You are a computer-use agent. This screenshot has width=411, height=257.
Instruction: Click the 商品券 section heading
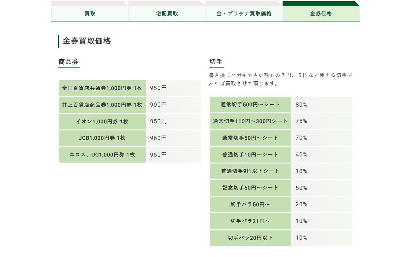(x=68, y=62)
